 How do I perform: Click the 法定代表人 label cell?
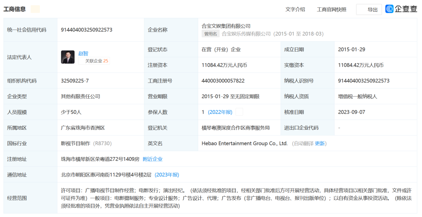30,57
